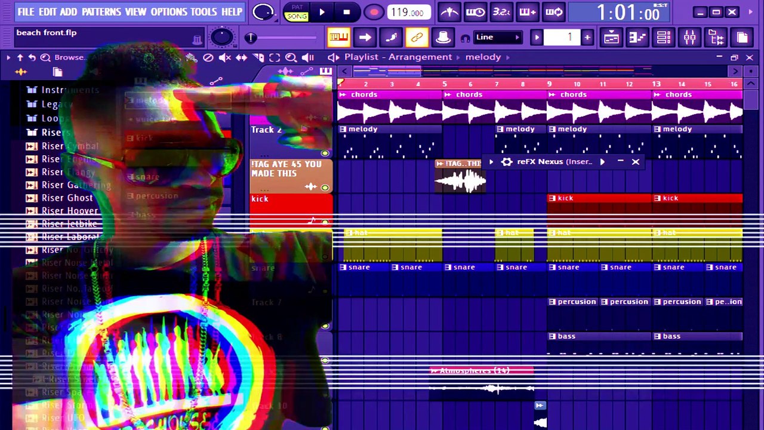Image resolution: width=764 pixels, height=430 pixels.
Task: Open the browser options arrow menu
Action: [x=8, y=57]
